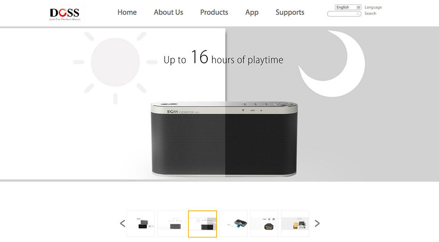Focus the search input field

tap(344, 14)
